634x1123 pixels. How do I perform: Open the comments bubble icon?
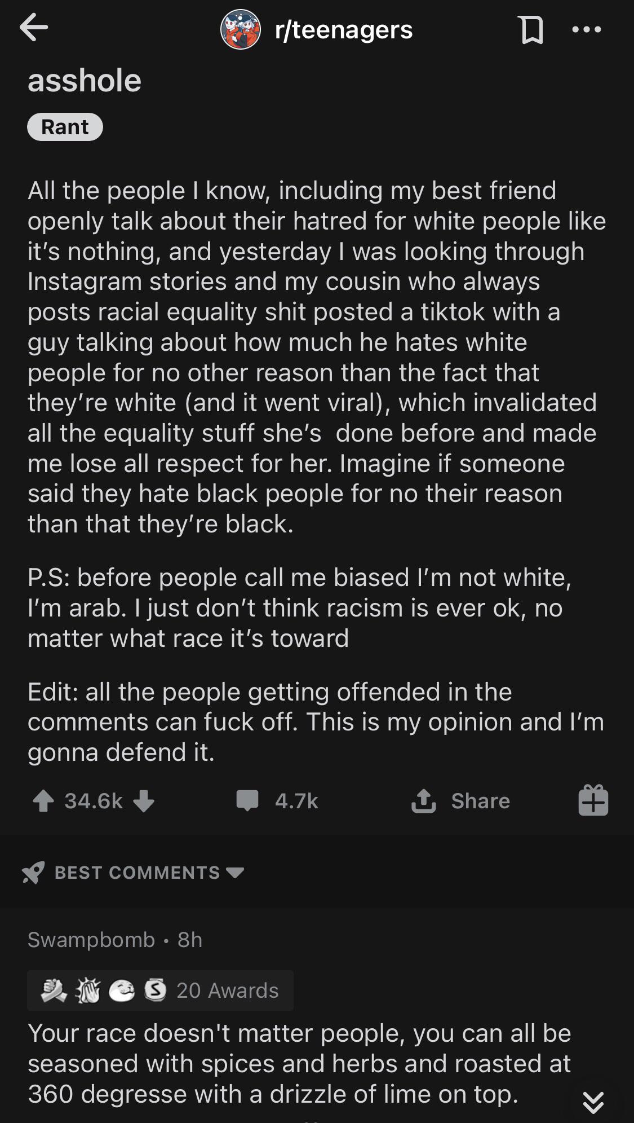pyautogui.click(x=247, y=801)
